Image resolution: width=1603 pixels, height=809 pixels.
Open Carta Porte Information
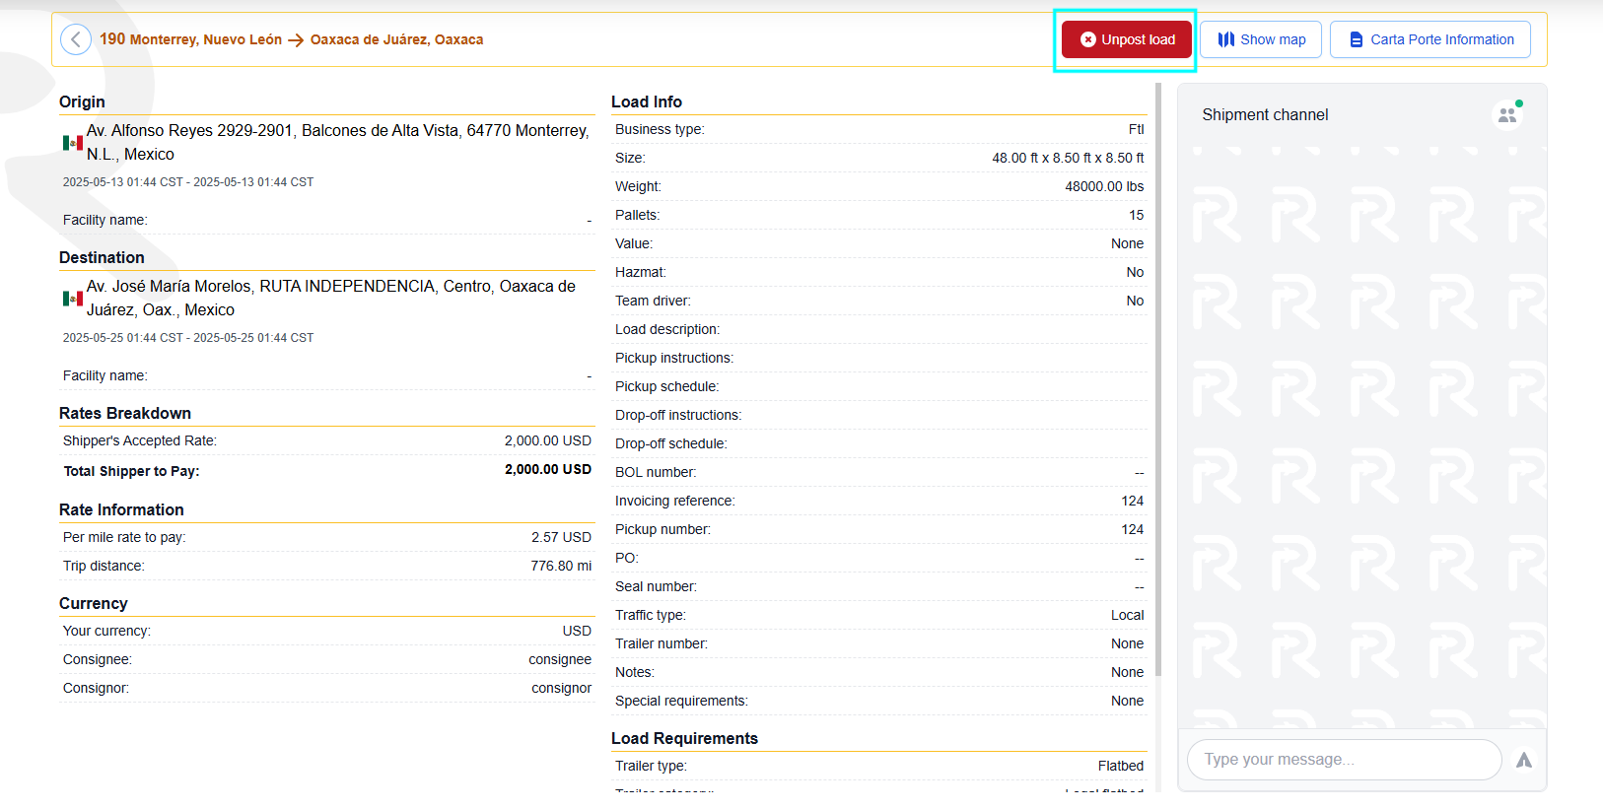(x=1430, y=39)
